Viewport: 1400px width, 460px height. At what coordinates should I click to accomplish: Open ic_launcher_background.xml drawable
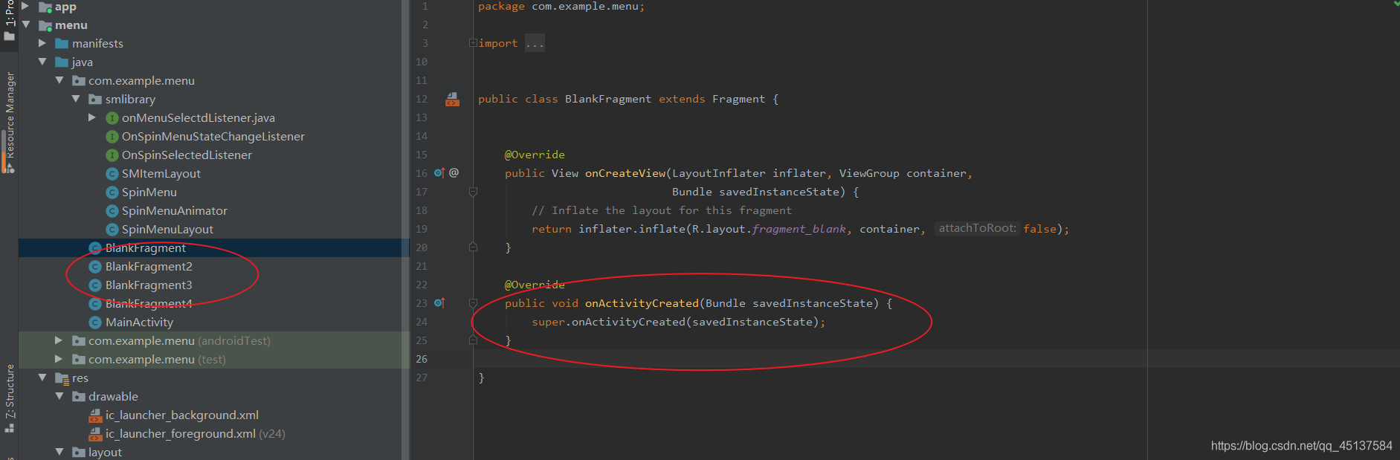pyautogui.click(x=182, y=415)
